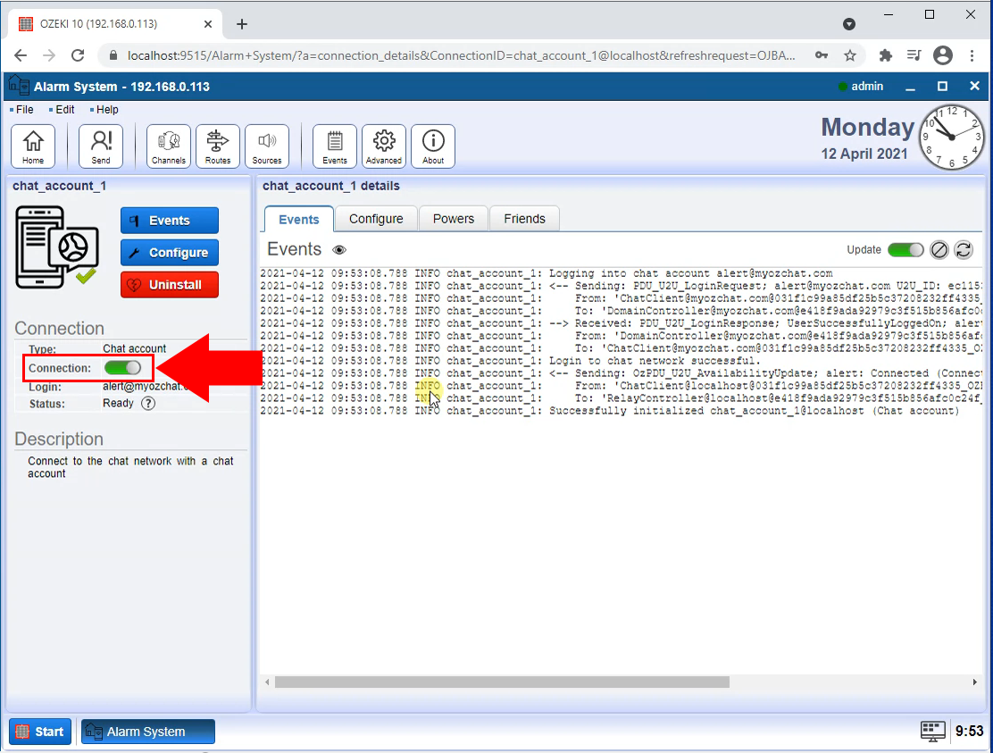
Task: Disable the Connection toggle for chat_account_1
Action: [x=122, y=367]
